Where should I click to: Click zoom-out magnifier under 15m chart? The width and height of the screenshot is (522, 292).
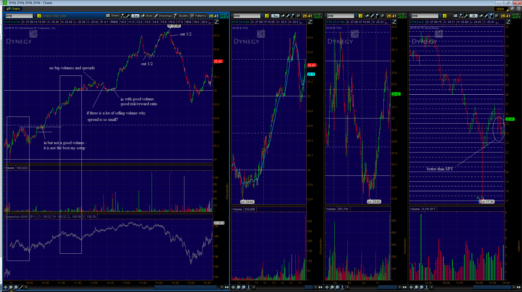[x=337, y=287]
